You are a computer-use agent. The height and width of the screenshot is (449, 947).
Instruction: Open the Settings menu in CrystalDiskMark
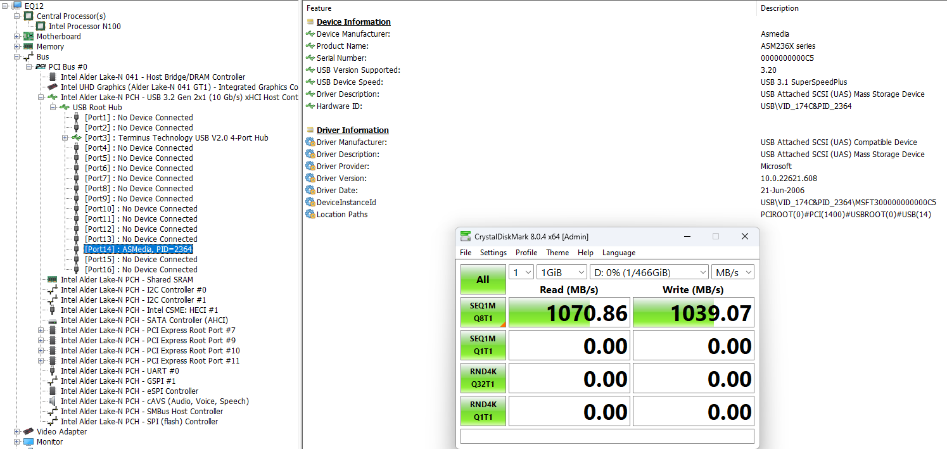click(493, 252)
